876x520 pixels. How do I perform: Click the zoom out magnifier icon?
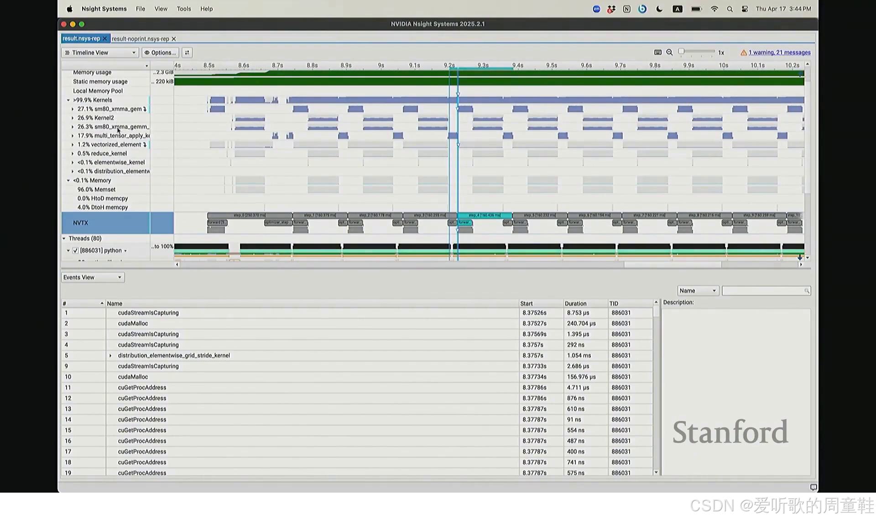click(x=669, y=52)
